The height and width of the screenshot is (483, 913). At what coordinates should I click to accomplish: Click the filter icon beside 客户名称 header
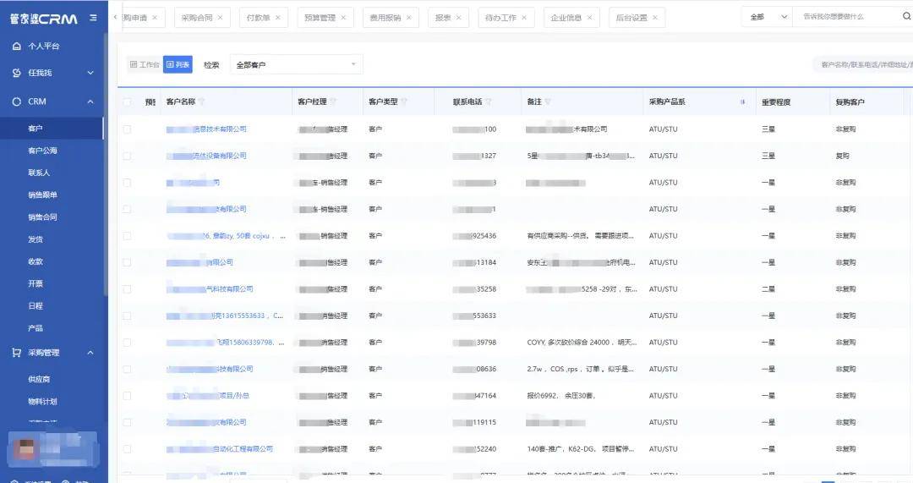tap(201, 102)
